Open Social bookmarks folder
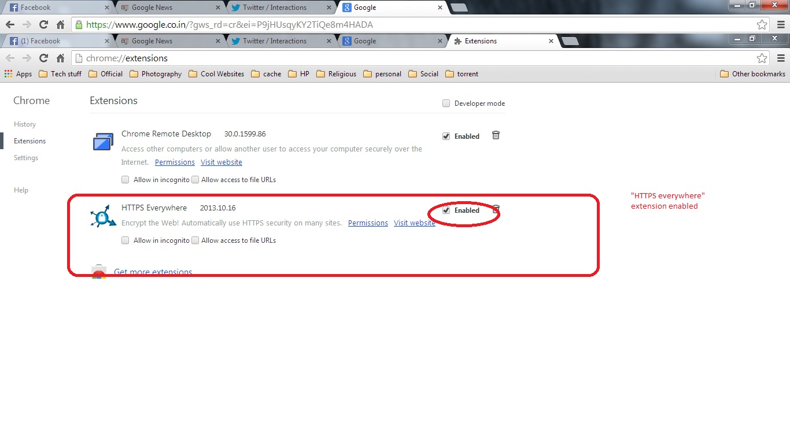 (423, 74)
